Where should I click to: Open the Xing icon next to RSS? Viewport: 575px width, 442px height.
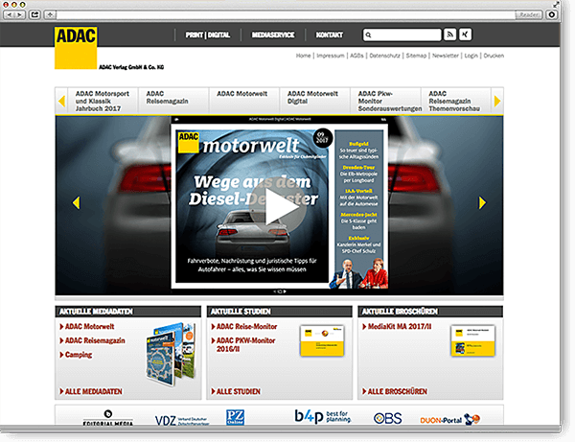pos(465,35)
